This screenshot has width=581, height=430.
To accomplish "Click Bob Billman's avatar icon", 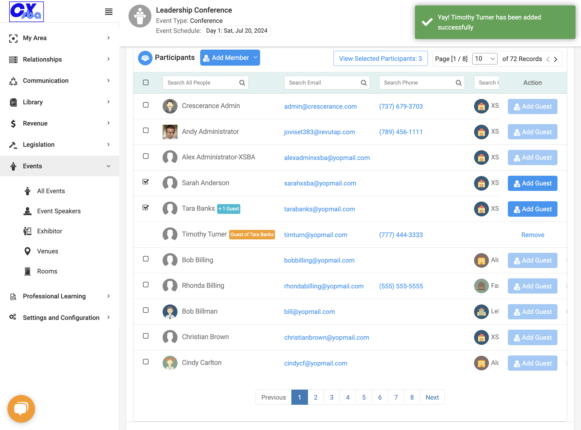I will pos(170,312).
